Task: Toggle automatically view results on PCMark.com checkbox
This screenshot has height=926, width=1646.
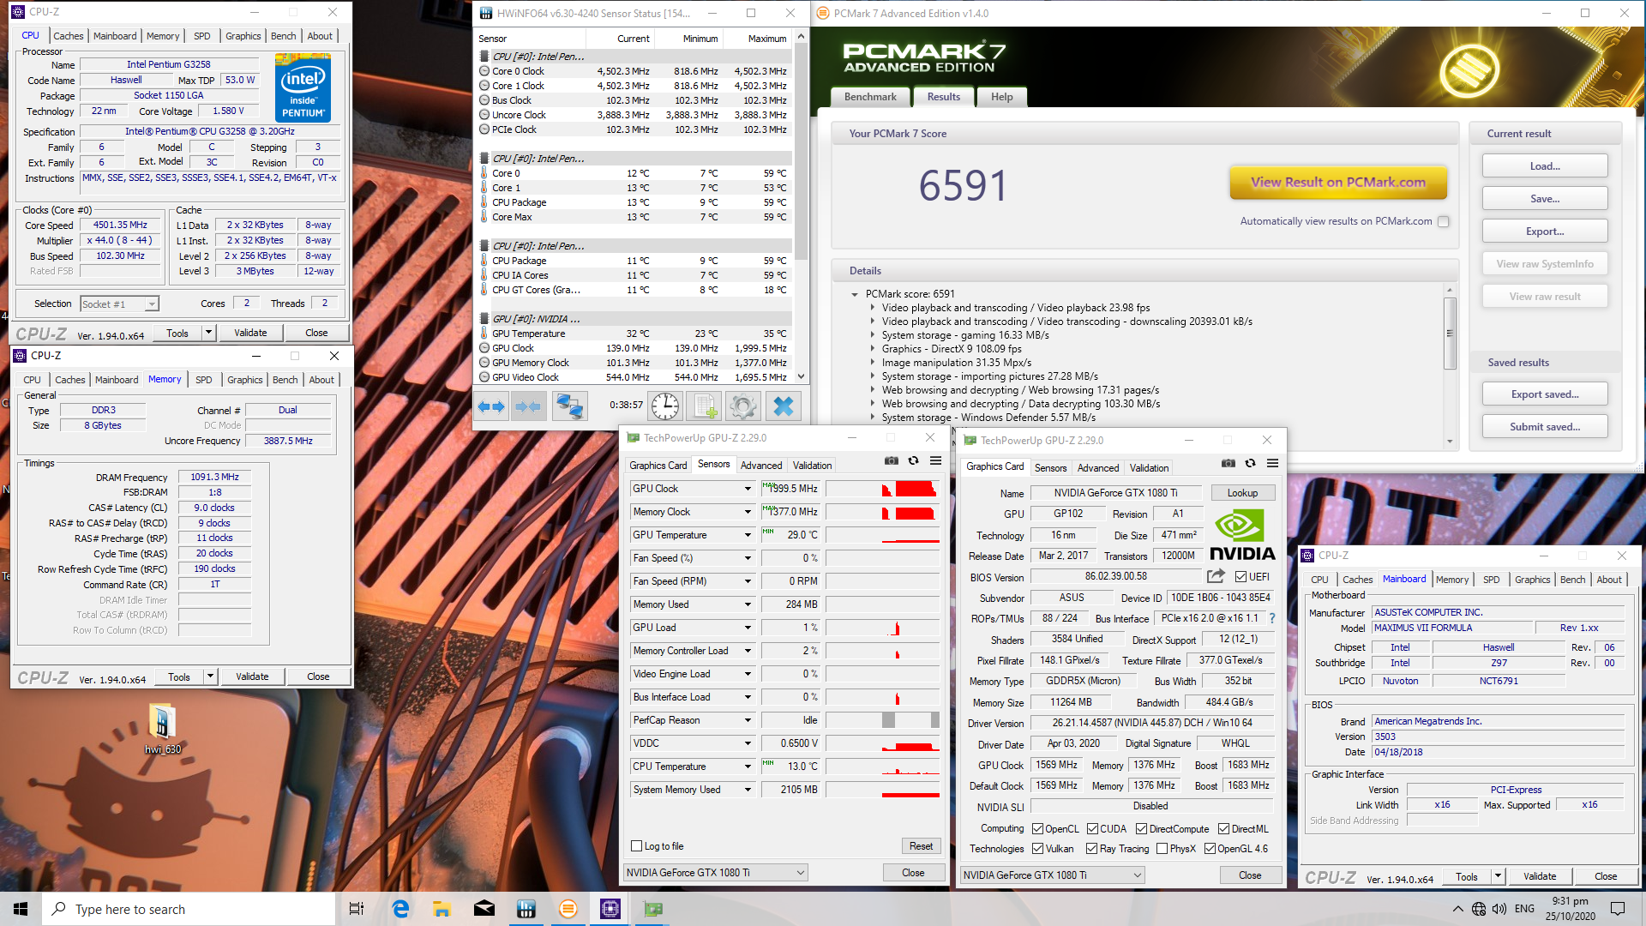Action: pyautogui.click(x=1444, y=221)
